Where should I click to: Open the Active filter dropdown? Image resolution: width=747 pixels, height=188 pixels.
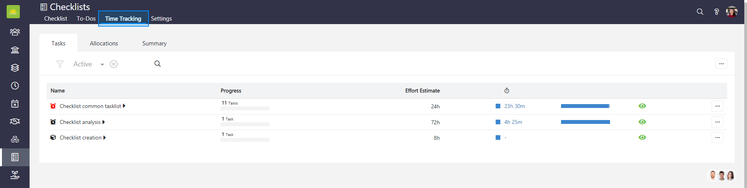pos(102,64)
